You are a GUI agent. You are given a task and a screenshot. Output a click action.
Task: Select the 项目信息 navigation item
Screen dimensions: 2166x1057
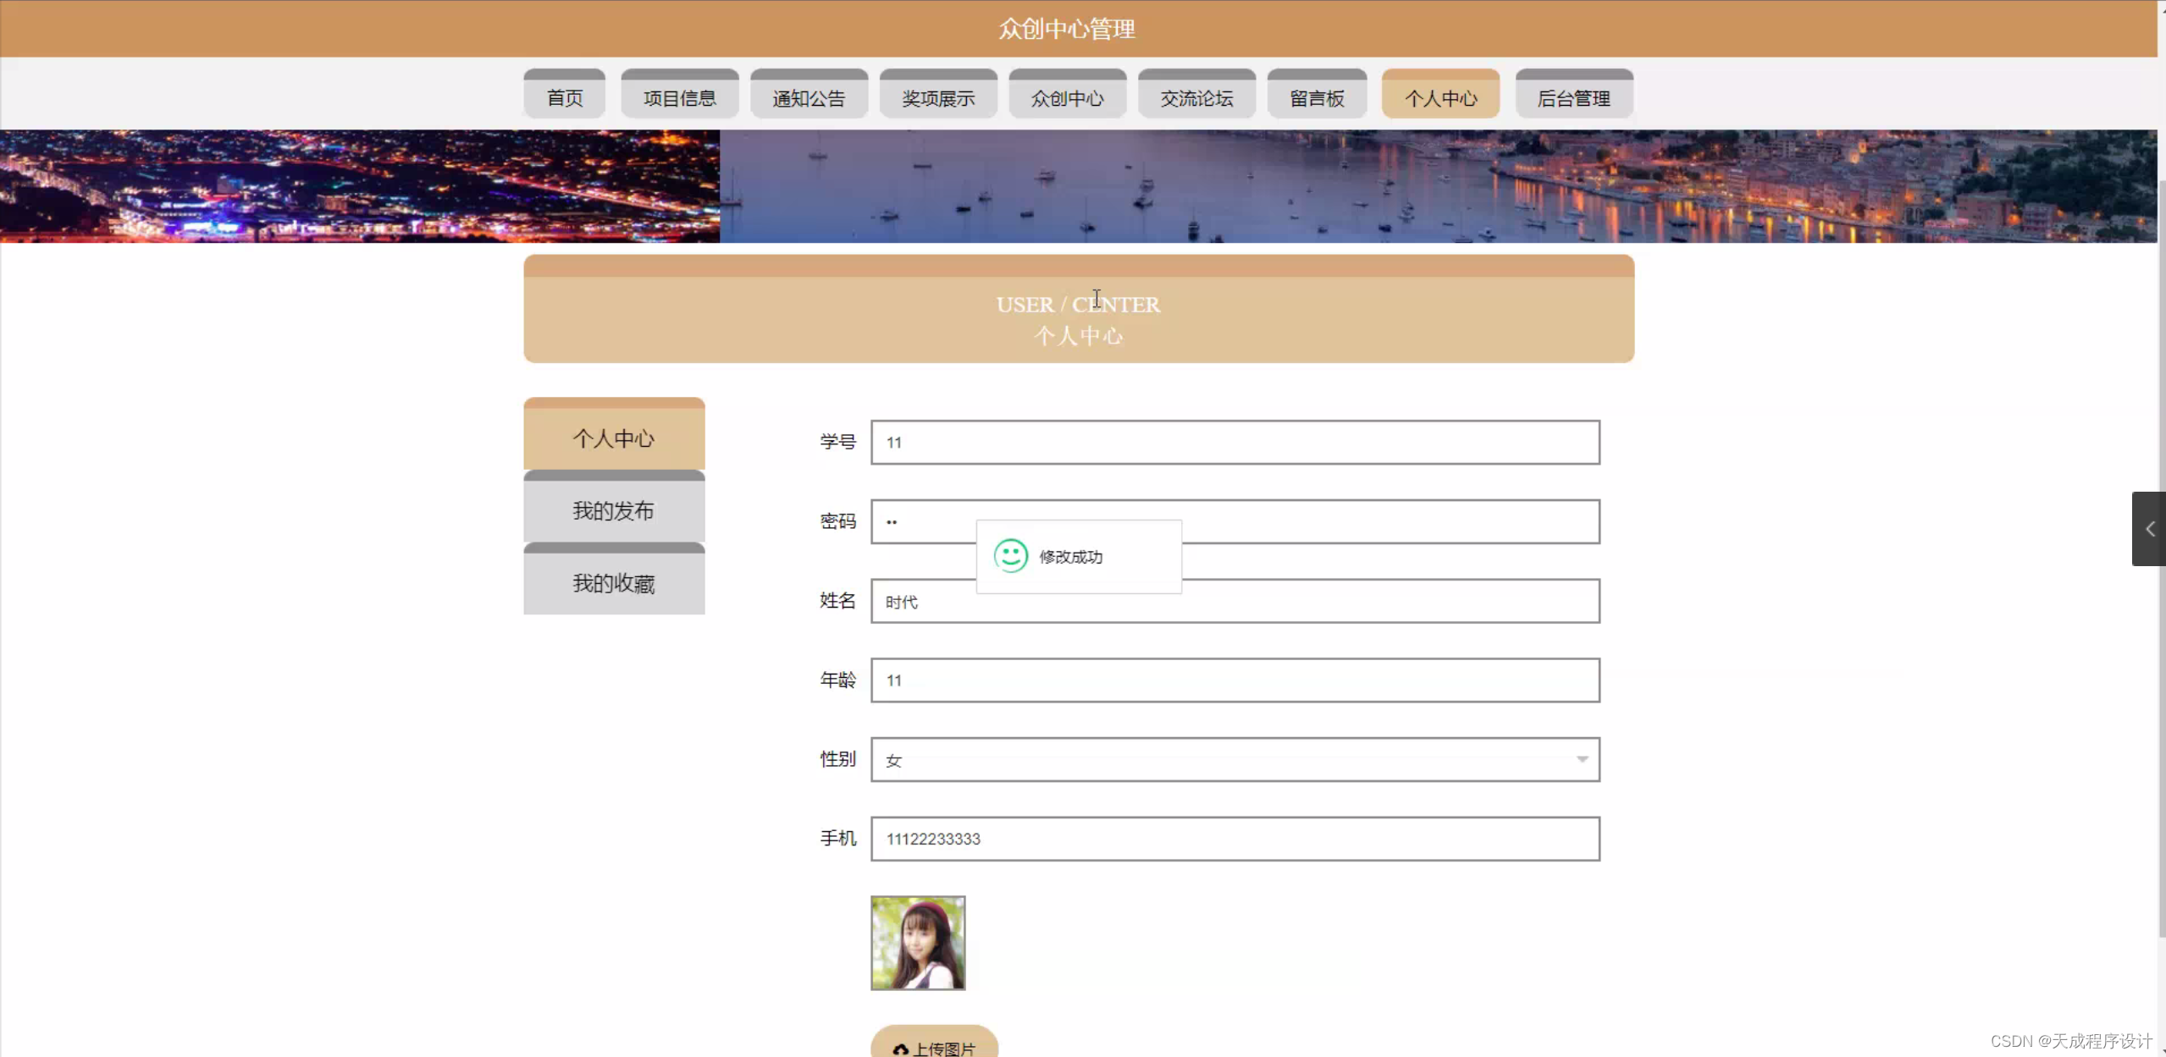click(679, 96)
